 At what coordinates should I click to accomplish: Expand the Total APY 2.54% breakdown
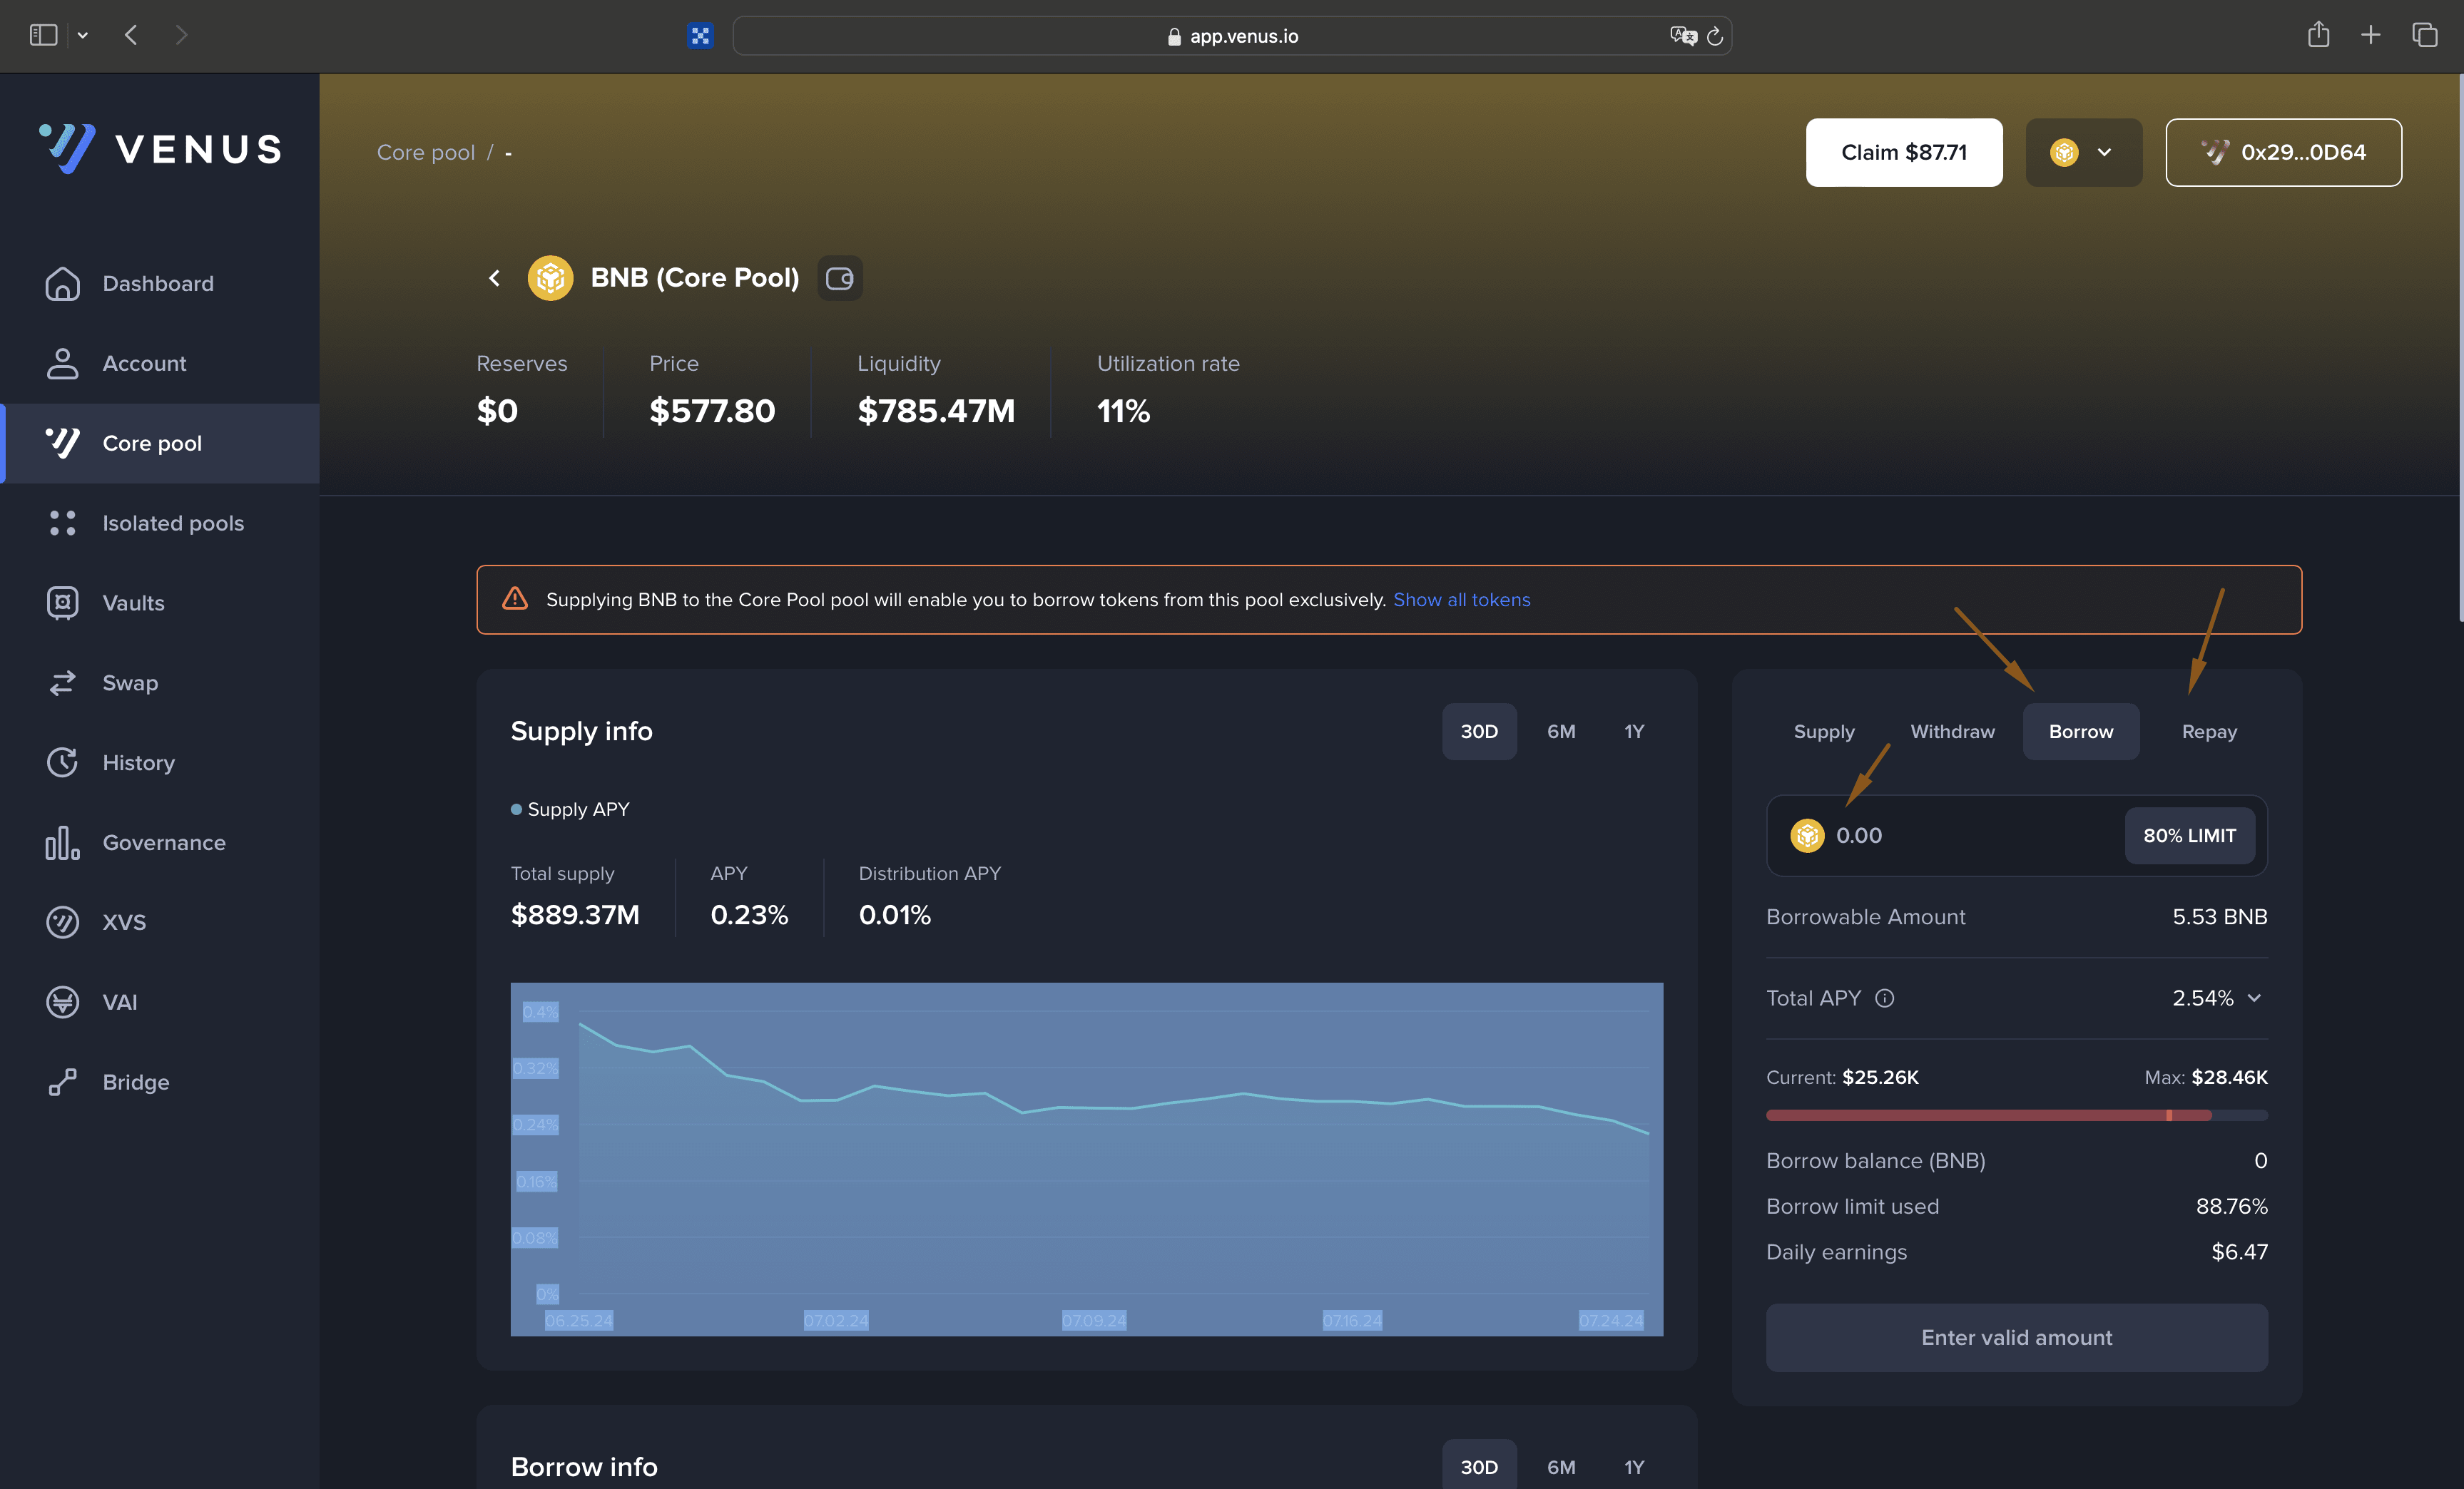2254,998
